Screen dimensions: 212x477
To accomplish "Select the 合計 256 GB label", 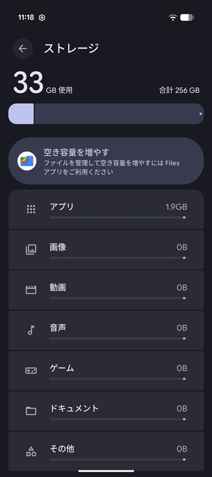I will tap(179, 90).
